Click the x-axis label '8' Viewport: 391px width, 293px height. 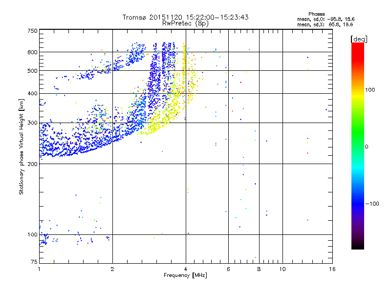click(259, 269)
